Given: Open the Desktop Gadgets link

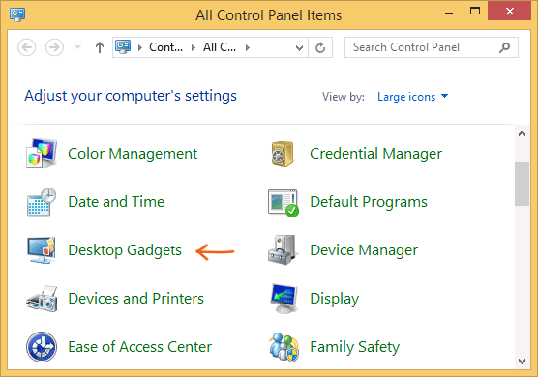Looking at the screenshot, I should point(125,250).
